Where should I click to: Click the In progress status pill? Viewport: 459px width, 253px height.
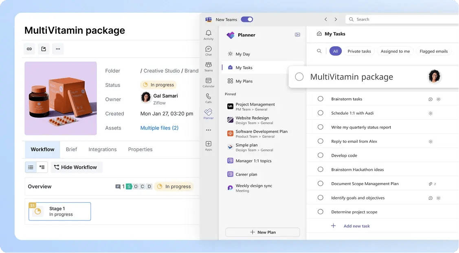(158, 85)
